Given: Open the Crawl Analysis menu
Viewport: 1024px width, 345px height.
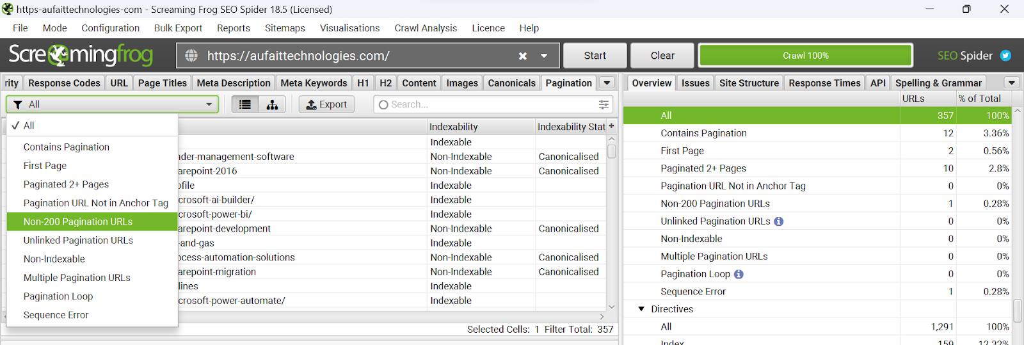Looking at the screenshot, I should point(426,28).
